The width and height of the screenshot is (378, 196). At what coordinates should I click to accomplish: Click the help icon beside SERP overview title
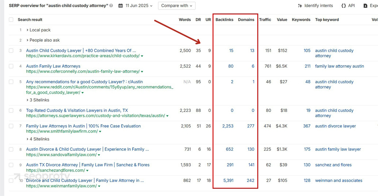coord(111,5)
